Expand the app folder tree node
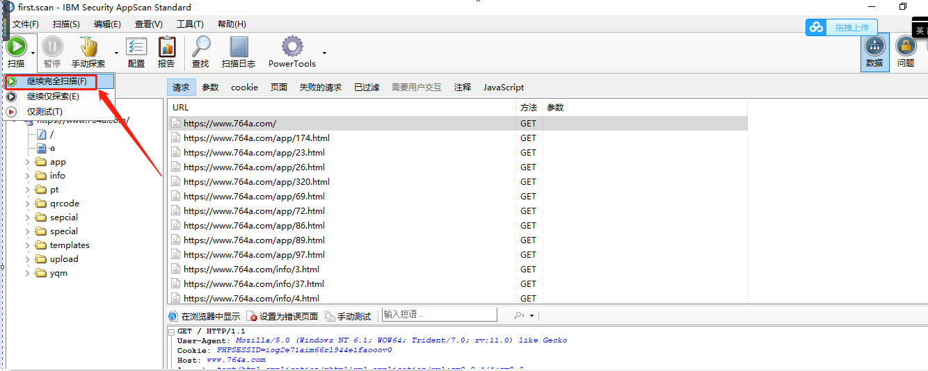This screenshot has width=928, height=371. 28,162
